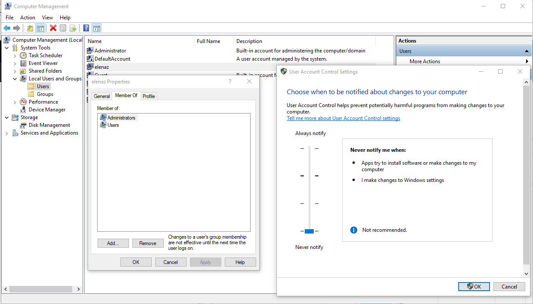Select the Shared Folders icon in the tree
Screen dimensions: 533x304
[x=23, y=71]
